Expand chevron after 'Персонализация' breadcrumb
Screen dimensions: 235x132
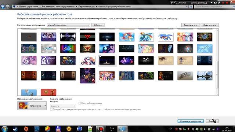(96, 7)
